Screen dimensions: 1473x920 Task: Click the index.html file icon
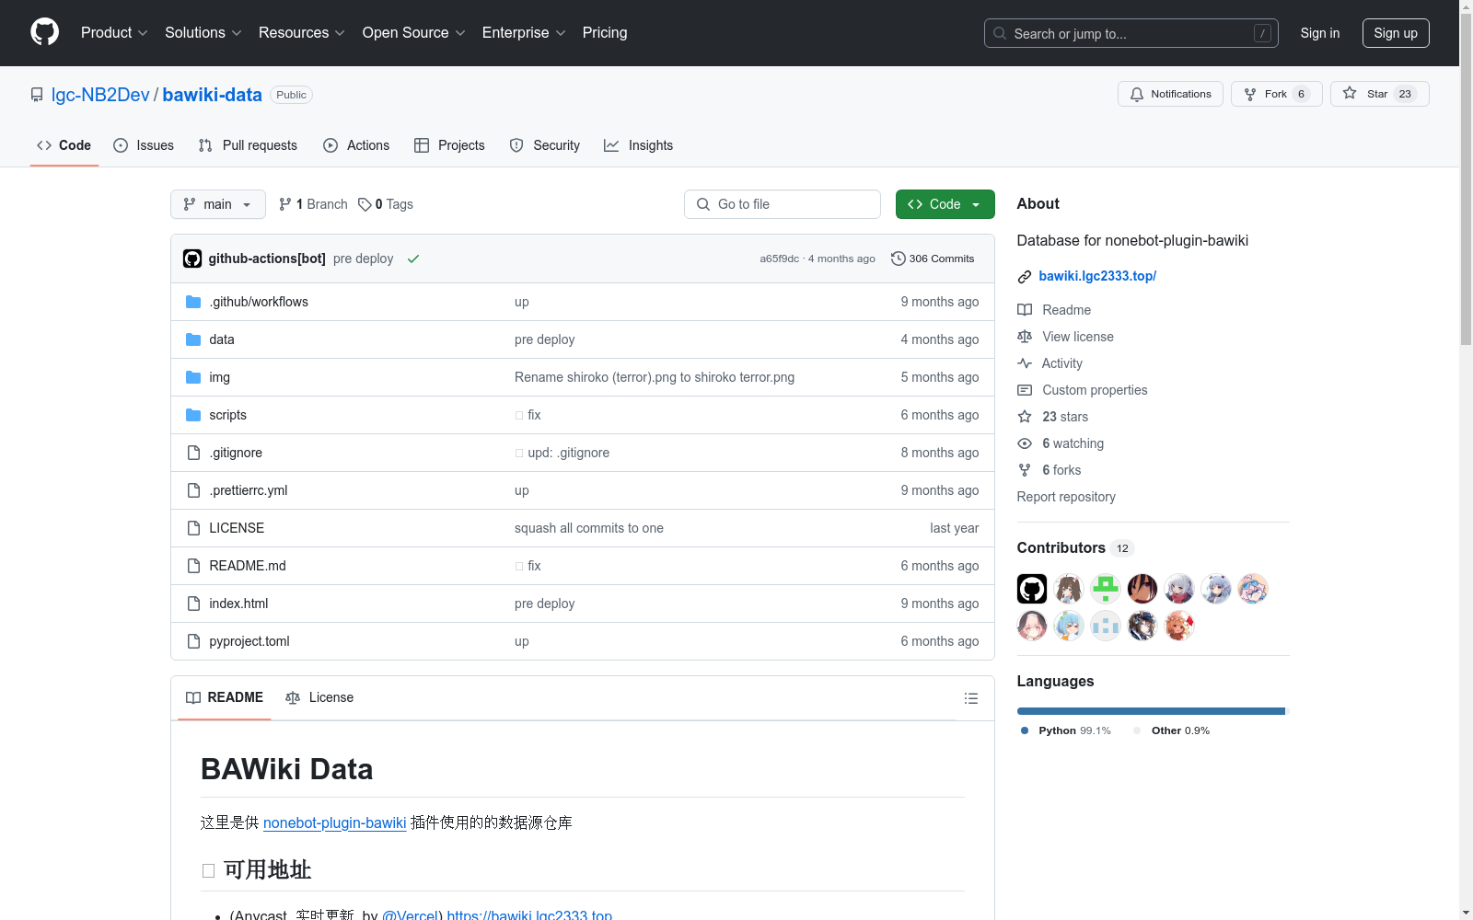193,604
